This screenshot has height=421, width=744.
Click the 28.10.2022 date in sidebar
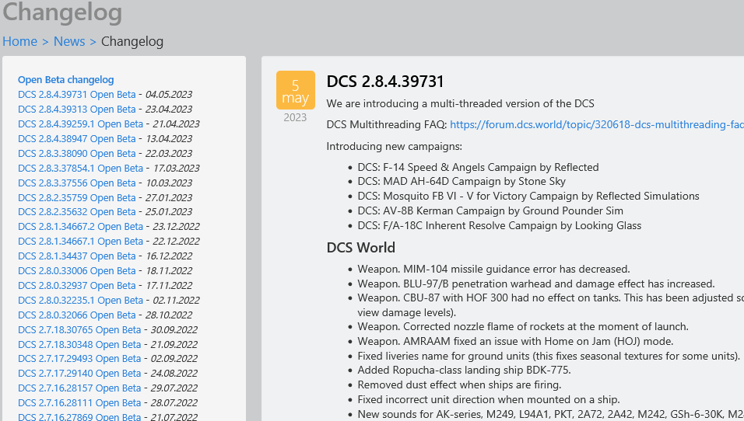click(x=169, y=315)
